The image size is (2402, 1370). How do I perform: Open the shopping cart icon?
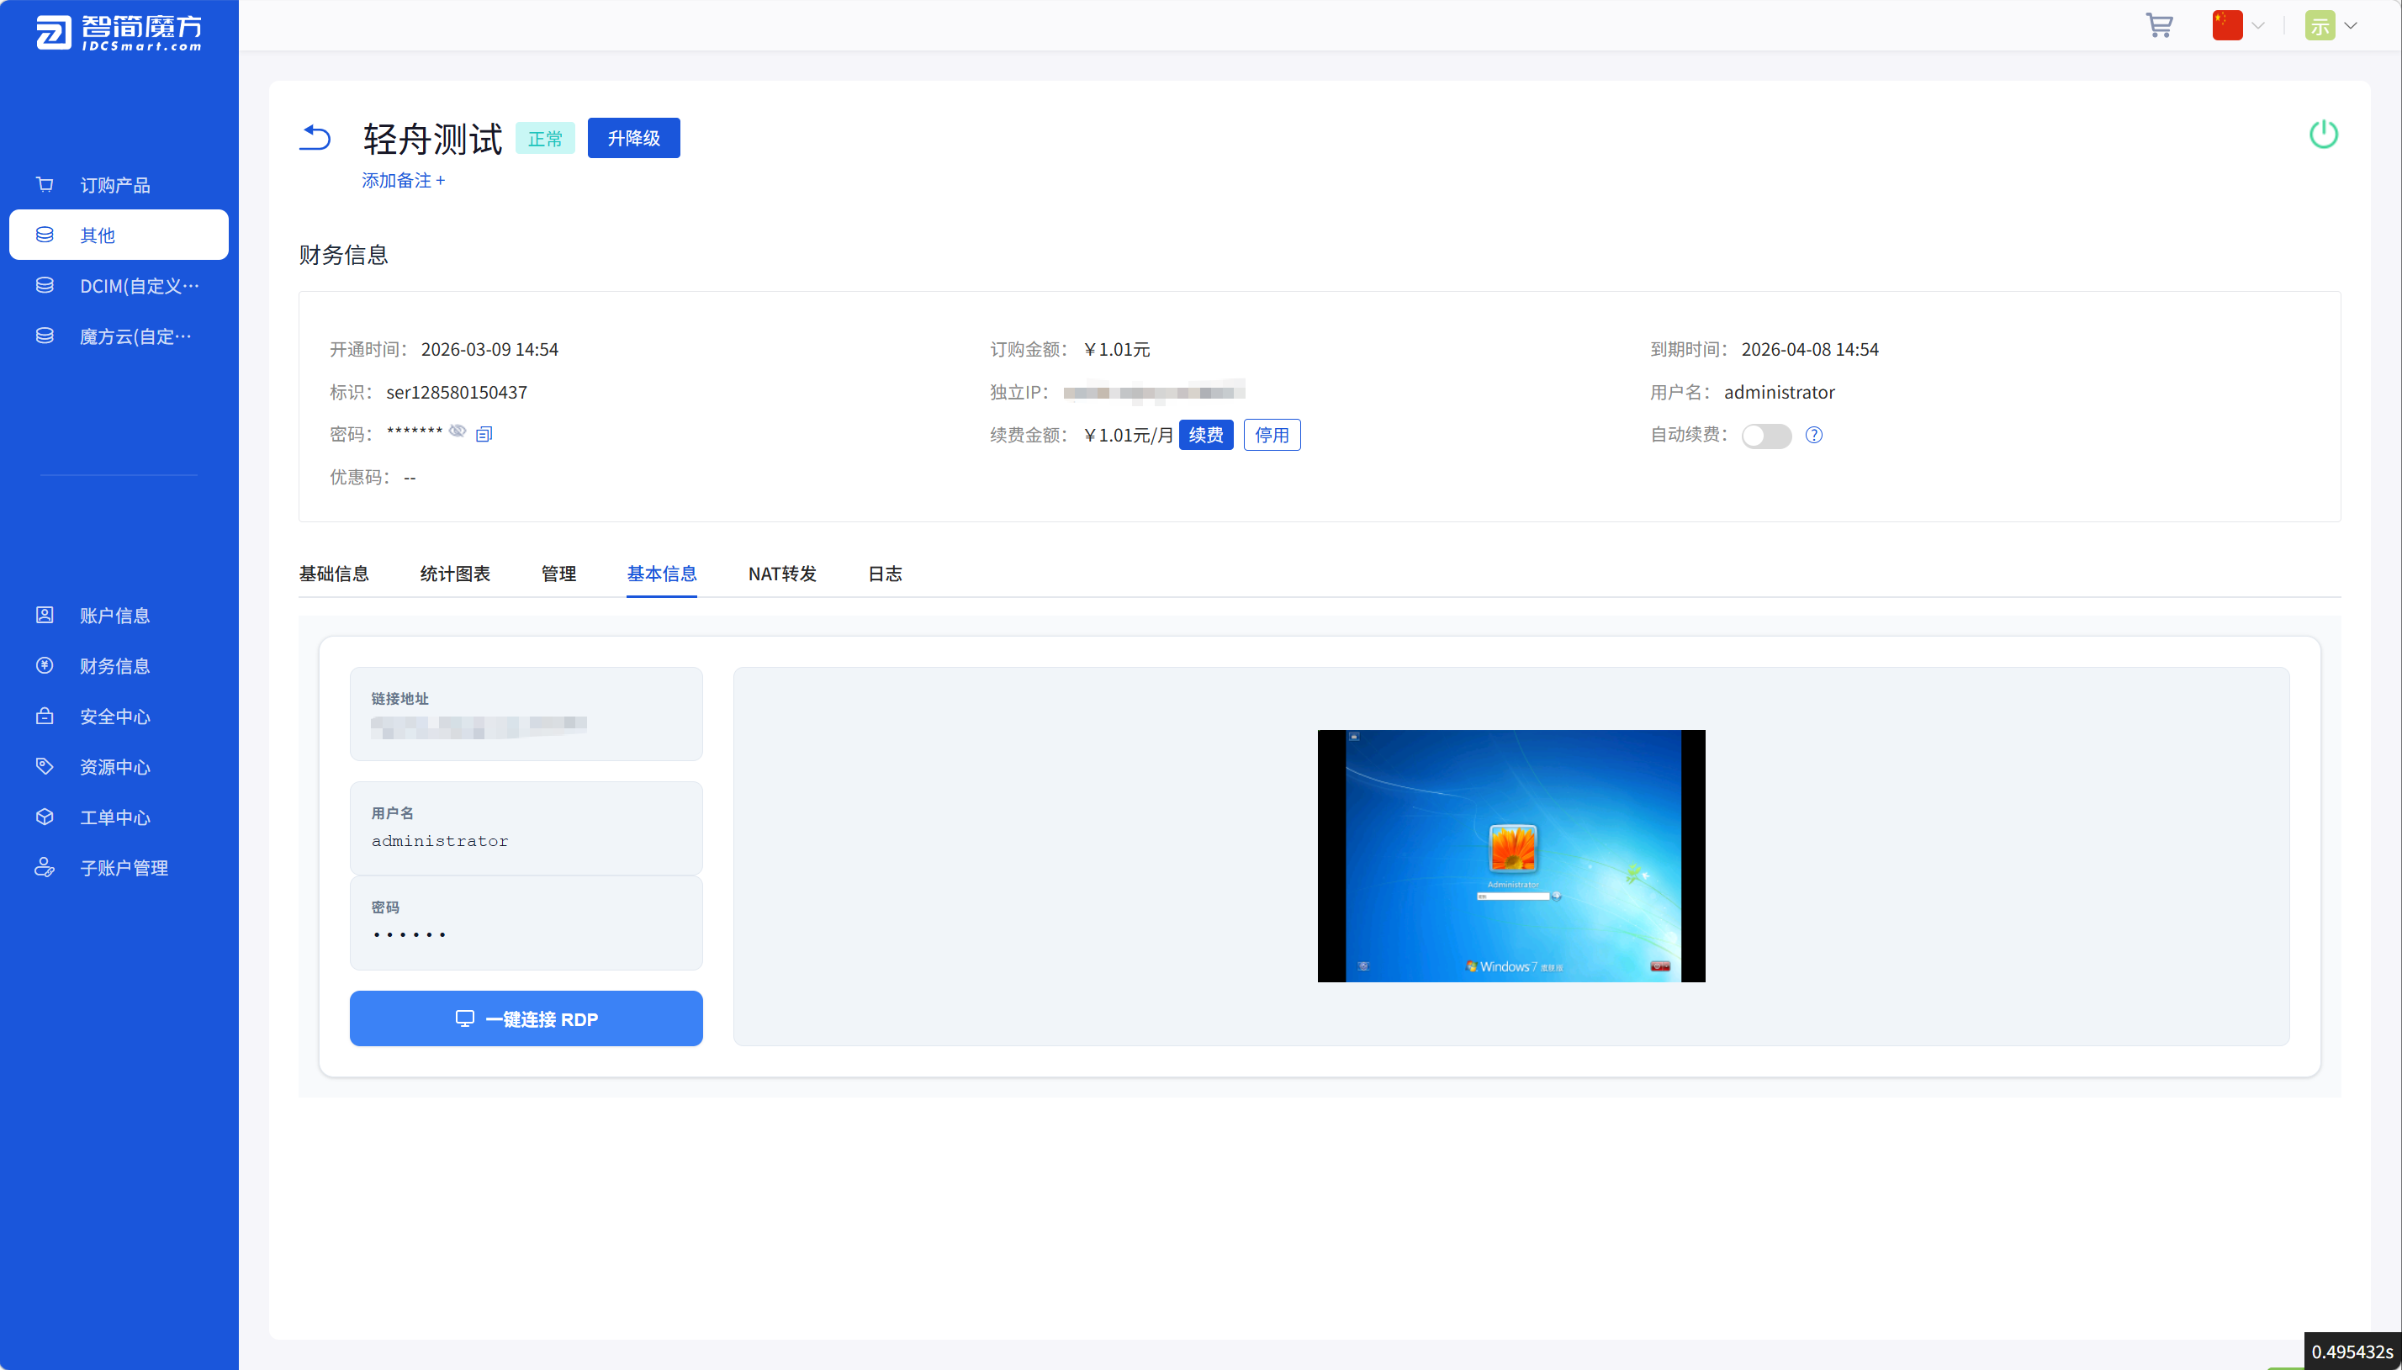point(2158,25)
